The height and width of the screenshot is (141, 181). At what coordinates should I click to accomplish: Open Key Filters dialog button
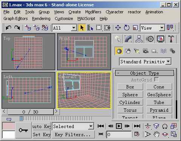tap(73, 135)
